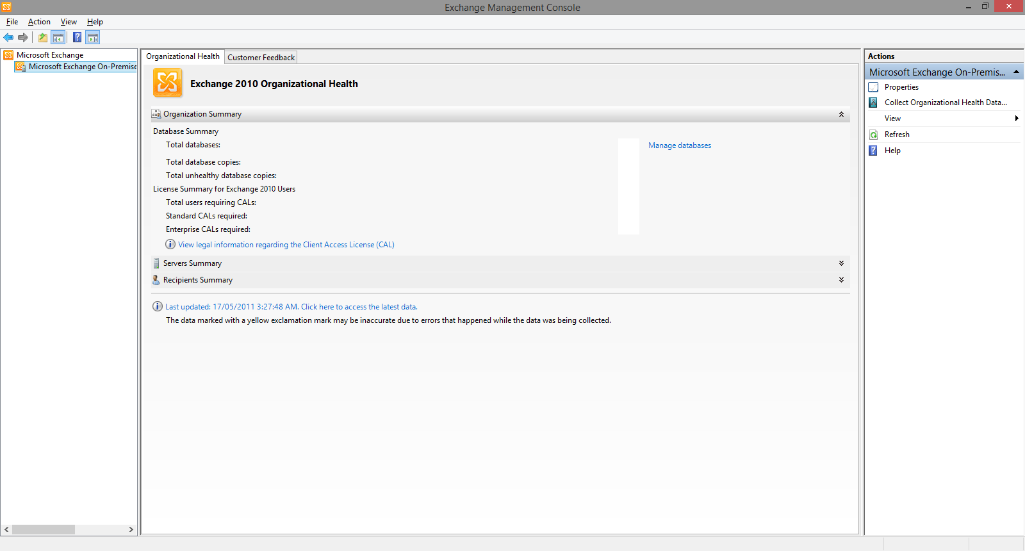This screenshot has height=551, width=1025.
Task: Toggle the Show/Hide Action Pane toolbar icon
Action: click(x=93, y=37)
